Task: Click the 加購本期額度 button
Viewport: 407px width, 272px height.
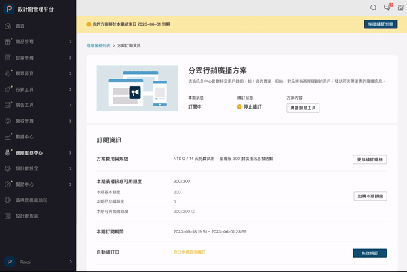Action: [x=370, y=196]
